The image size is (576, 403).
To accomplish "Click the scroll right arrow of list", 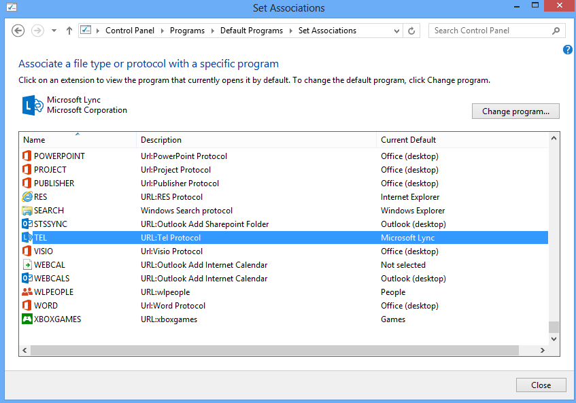I will point(542,350).
